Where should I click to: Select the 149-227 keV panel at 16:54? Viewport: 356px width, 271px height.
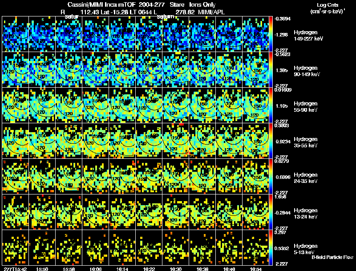255,34
